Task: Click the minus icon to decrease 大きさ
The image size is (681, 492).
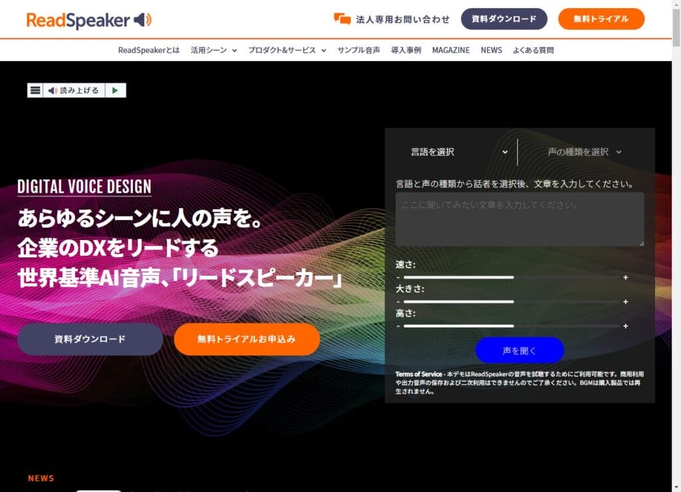Action: [x=399, y=302]
